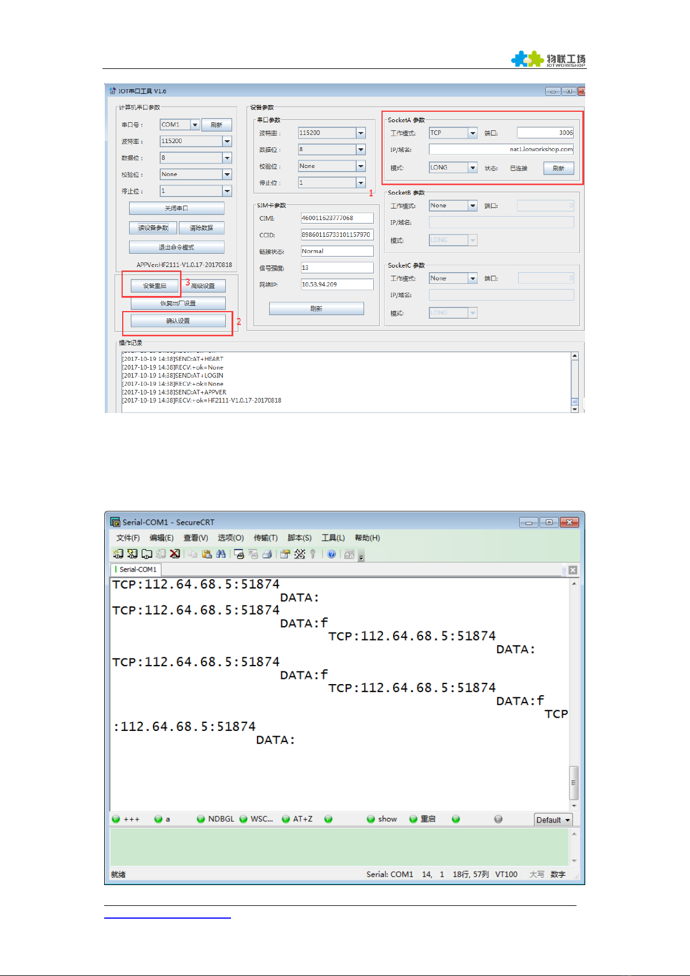The image size is (690, 976).
Task: Click the 'show' button bar item
Action: [x=382, y=819]
